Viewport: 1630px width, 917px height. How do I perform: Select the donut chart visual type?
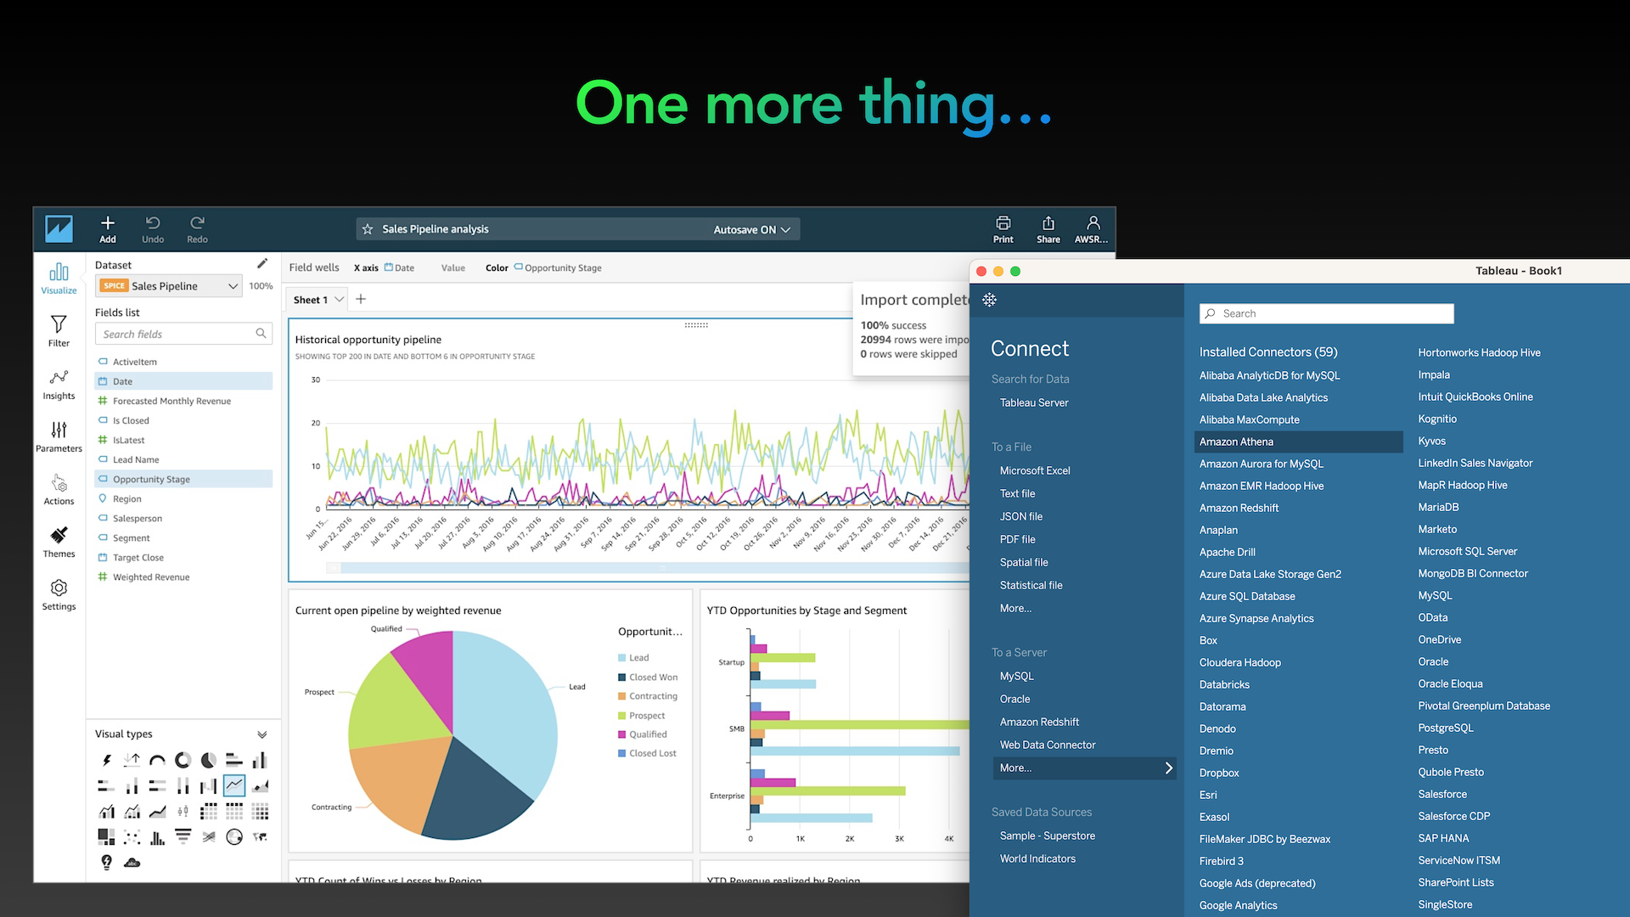coord(183,760)
